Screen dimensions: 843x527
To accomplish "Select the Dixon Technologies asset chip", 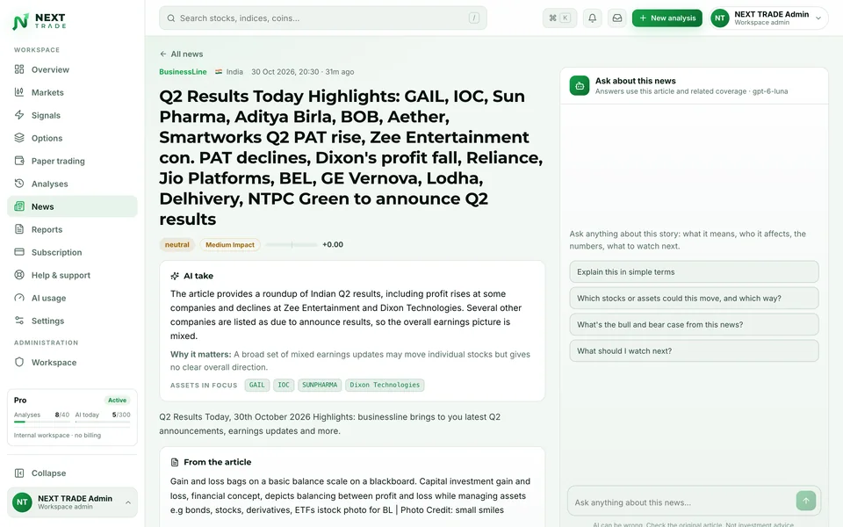I will point(385,385).
